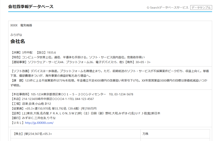
Task: Select the XXXX 電気機器 industry code line
Action: 21,26
